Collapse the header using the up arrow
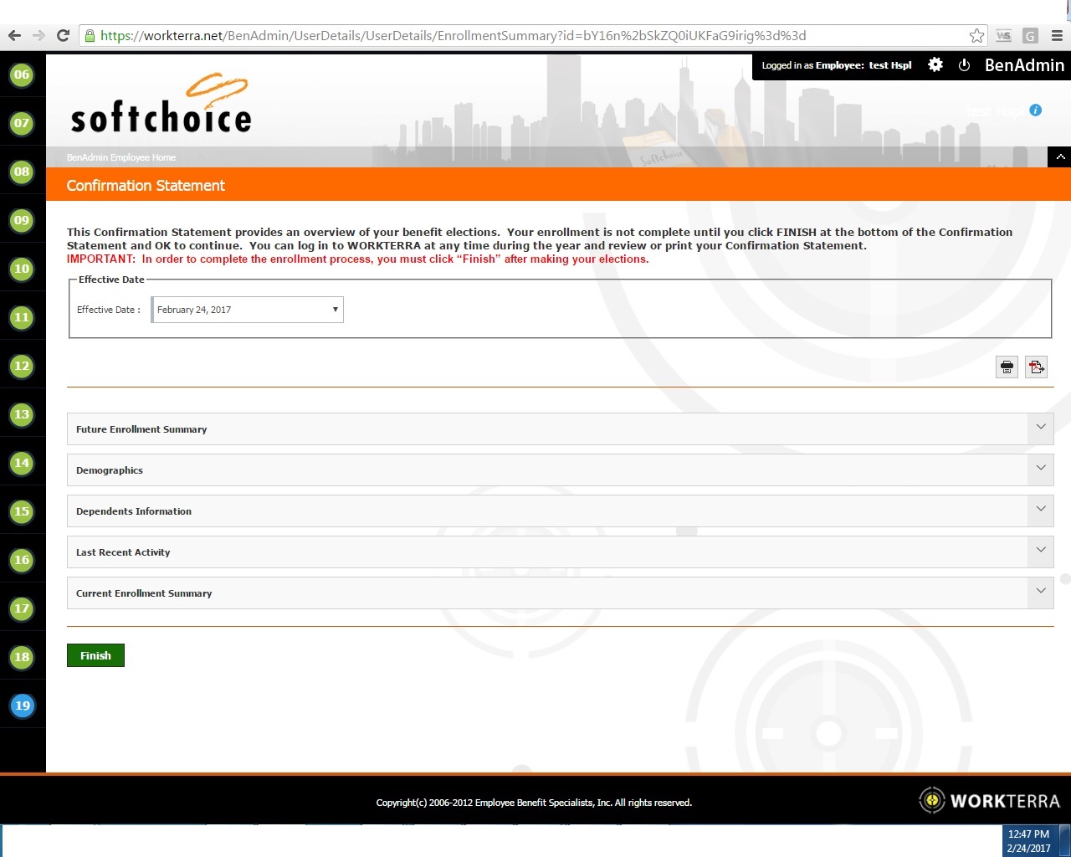This screenshot has width=1071, height=857. click(1059, 157)
